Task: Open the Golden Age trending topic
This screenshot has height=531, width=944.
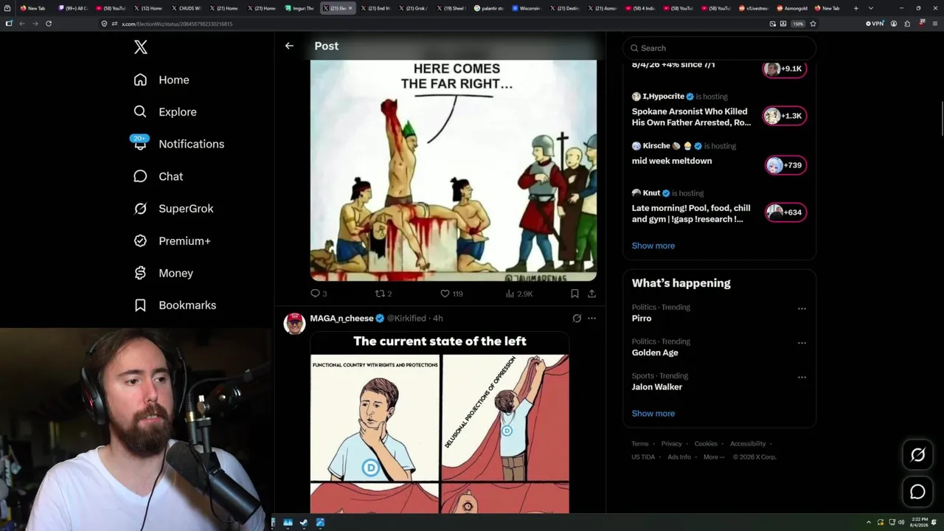Action: (x=655, y=353)
